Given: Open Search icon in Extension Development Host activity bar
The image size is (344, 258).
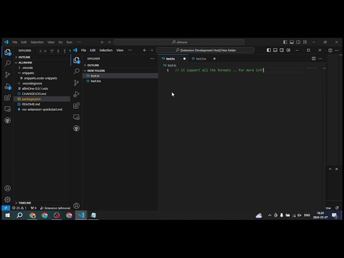Looking at the screenshot, I should [x=76, y=71].
